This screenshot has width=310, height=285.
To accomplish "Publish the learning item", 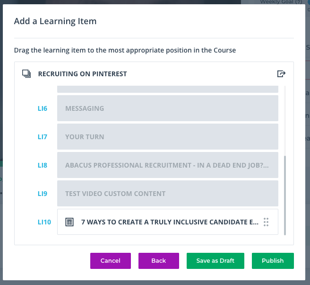I will click(273, 261).
